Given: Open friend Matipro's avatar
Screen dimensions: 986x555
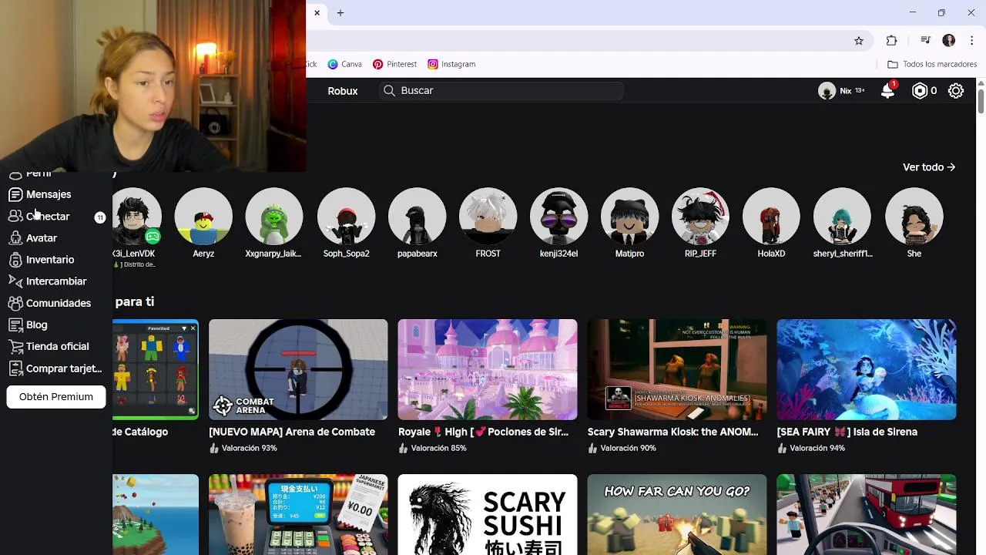Looking at the screenshot, I should 629,217.
